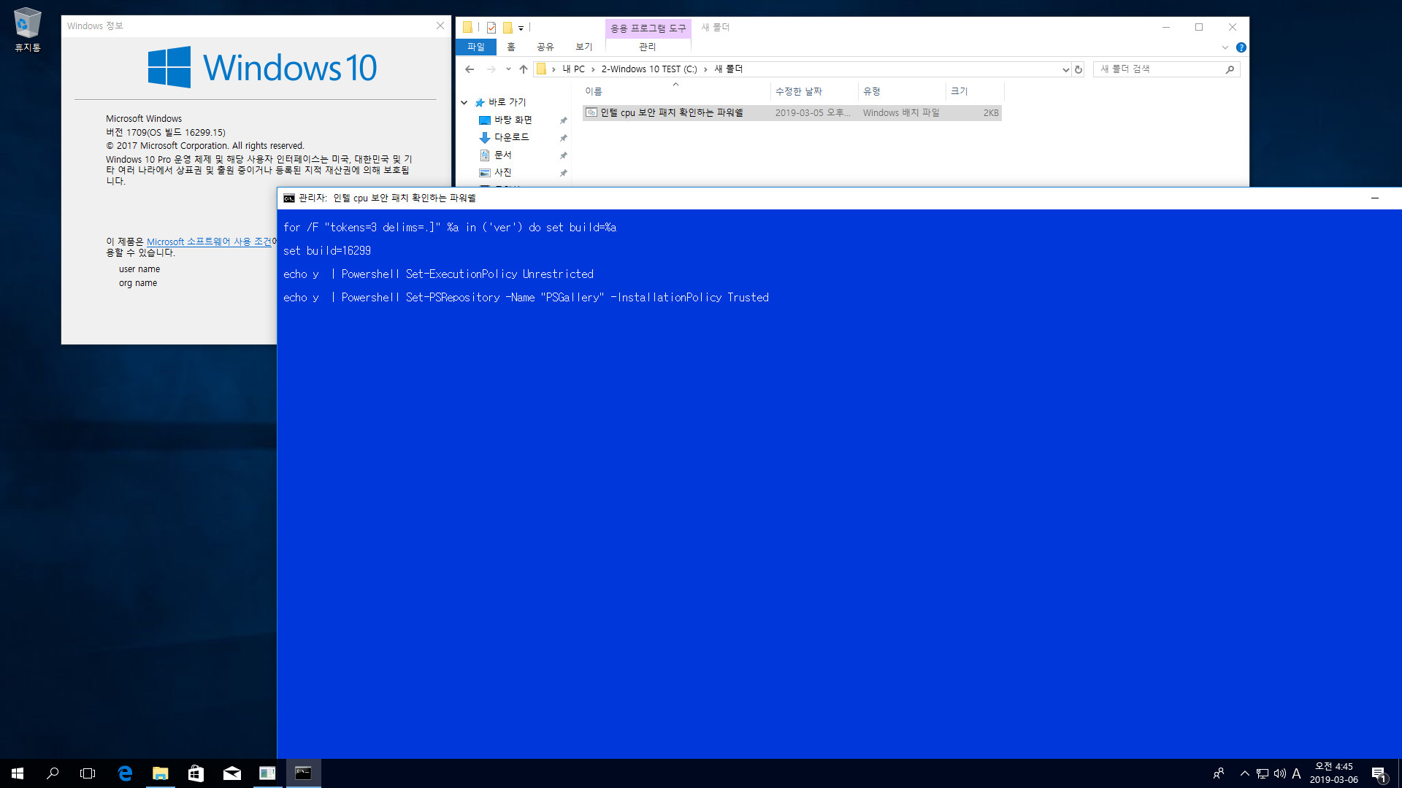Select 바탕 화면 in navigation pane
This screenshot has height=788, width=1402.
coord(513,120)
